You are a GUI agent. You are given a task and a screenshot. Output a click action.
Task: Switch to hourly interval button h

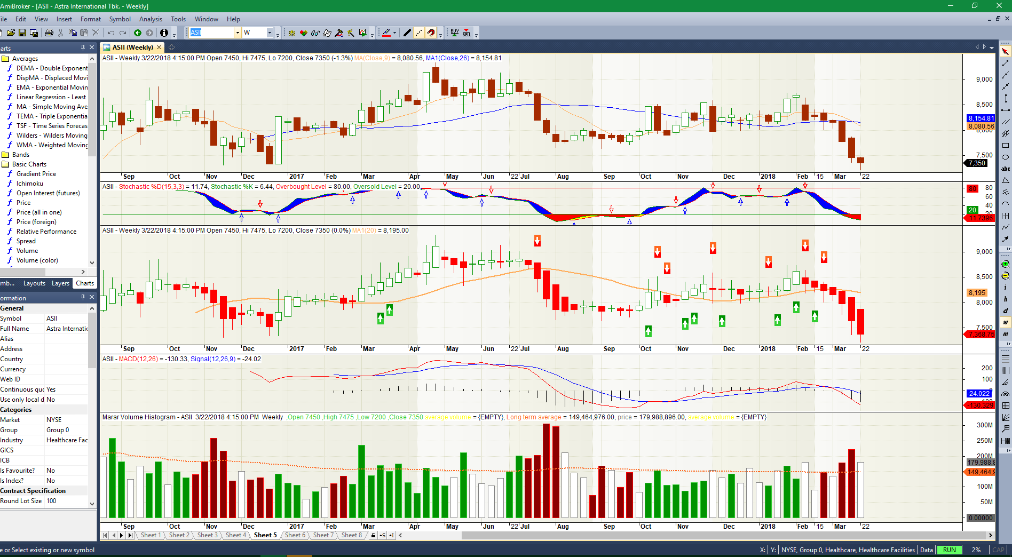[x=1006, y=299]
